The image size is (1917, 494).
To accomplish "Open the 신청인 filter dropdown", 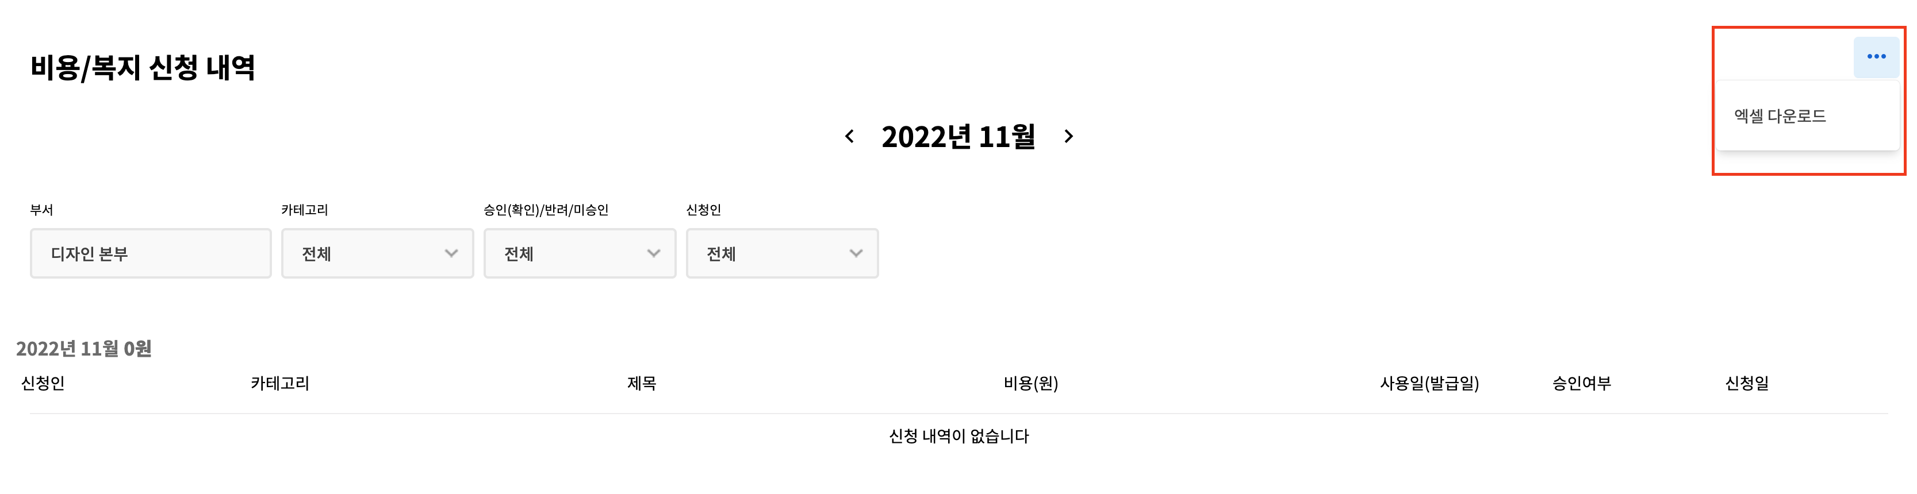I will click(782, 254).
